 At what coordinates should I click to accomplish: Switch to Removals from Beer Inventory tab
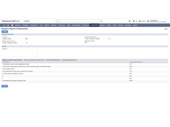click(x=35, y=60)
